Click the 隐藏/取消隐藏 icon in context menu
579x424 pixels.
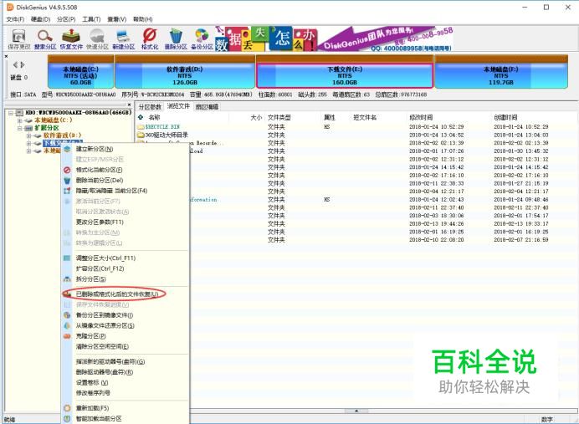coord(67,191)
